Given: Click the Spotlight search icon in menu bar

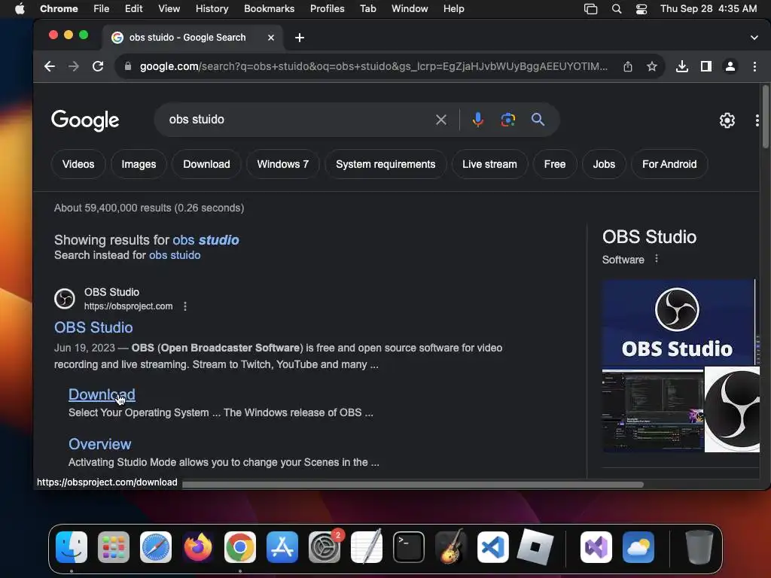Looking at the screenshot, I should pos(616,9).
